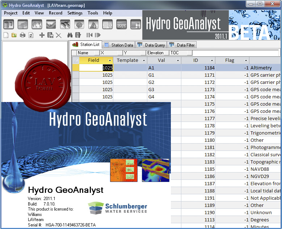The height and width of the screenshot is (229, 282).
Task: Click the Degrees description cell
Action: click(265, 220)
